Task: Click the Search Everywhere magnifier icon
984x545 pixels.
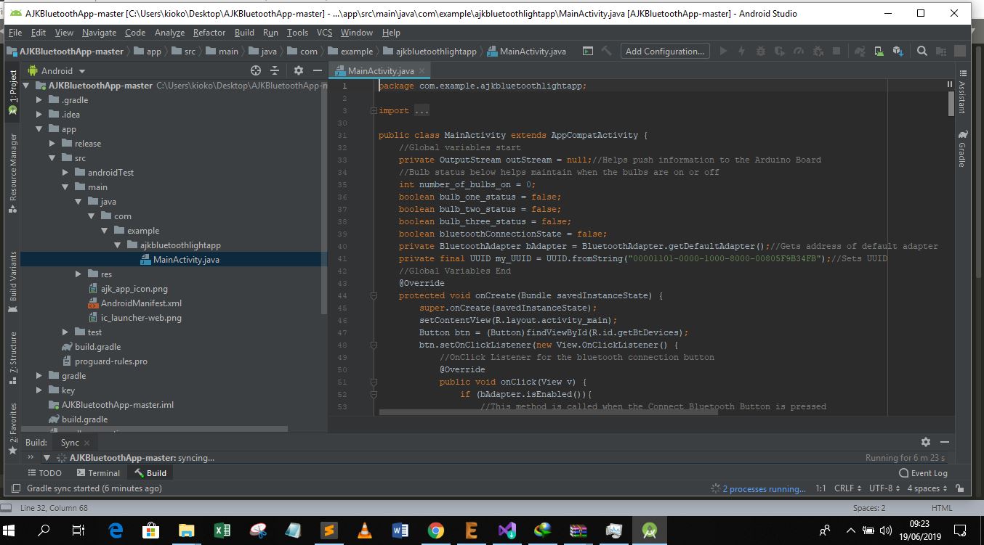Action: pyautogui.click(x=922, y=52)
